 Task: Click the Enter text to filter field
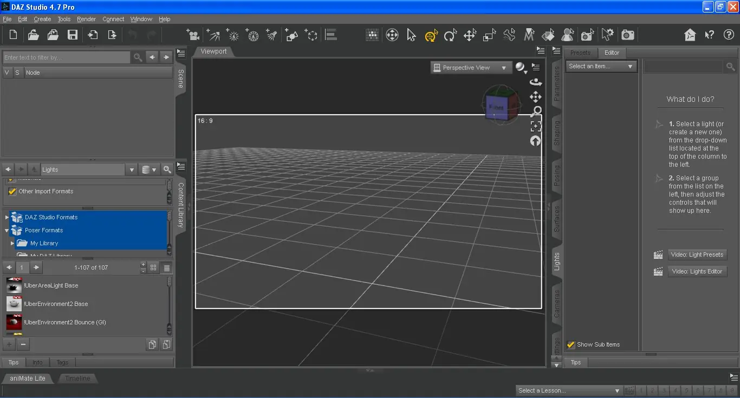[65, 57]
